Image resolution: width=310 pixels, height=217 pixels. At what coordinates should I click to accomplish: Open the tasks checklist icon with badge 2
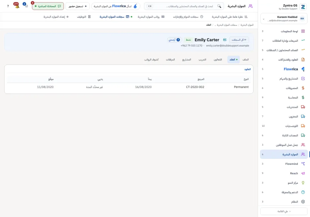[x=26, y=5]
